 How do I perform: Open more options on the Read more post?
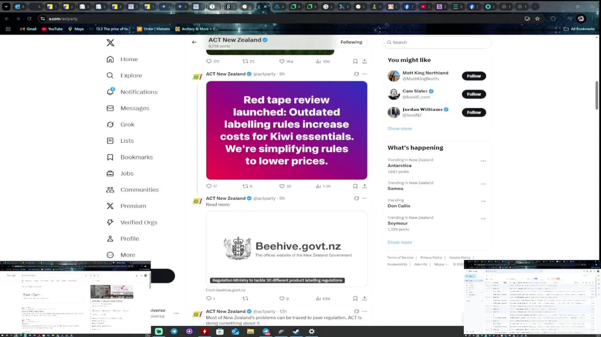[364, 198]
